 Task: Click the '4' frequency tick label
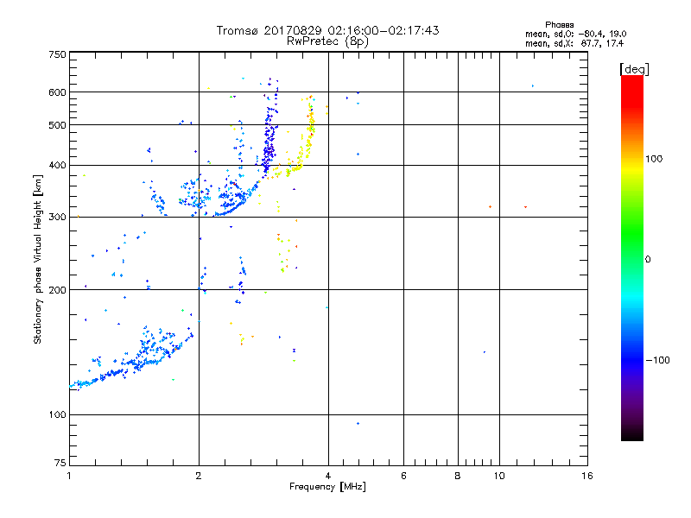pos(328,476)
